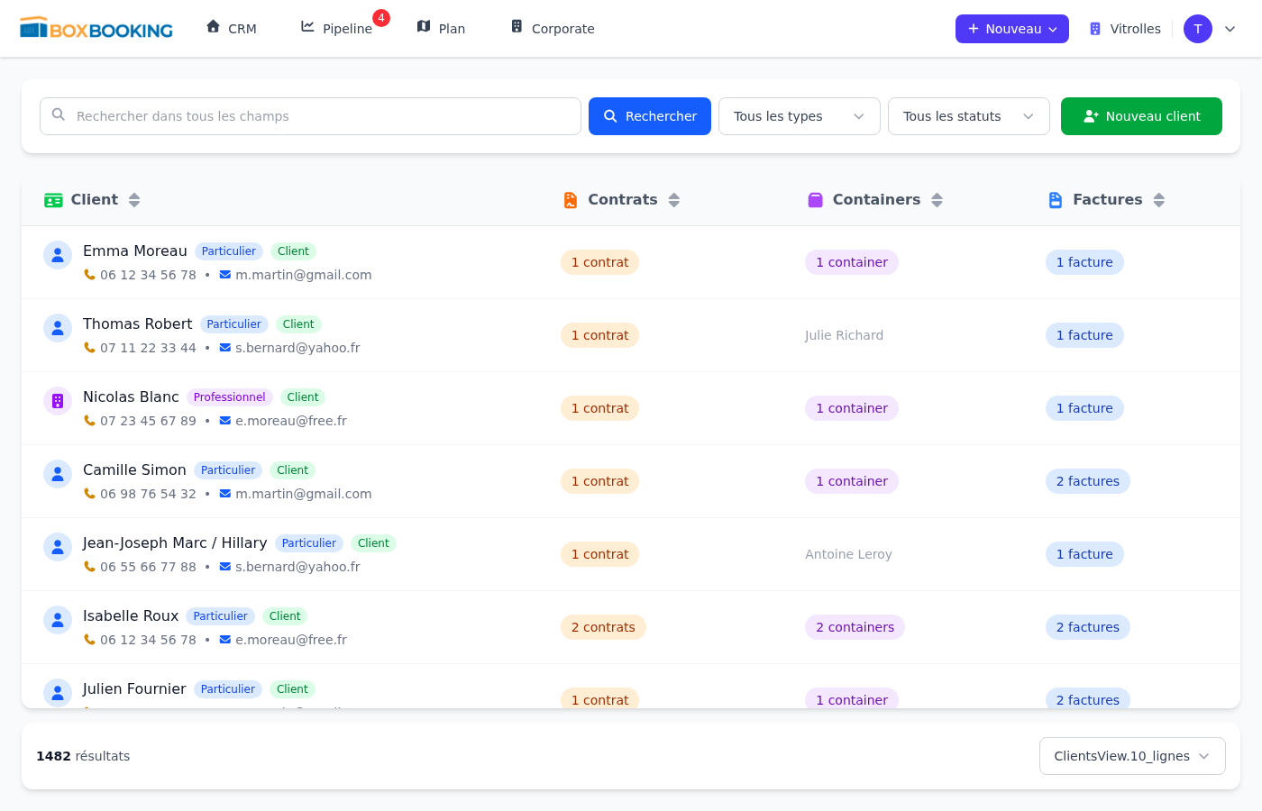Click Emma Moreau's profile avatar icon
The height and width of the screenshot is (811, 1262).
58,255
